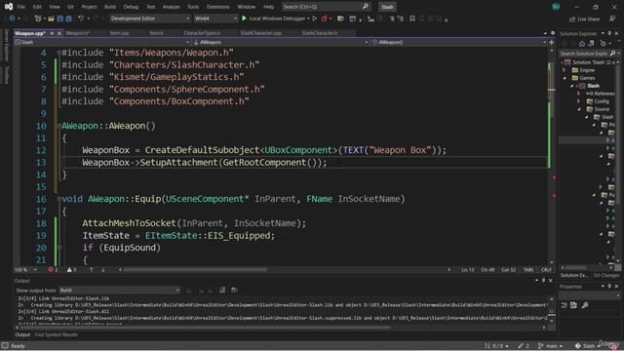Click the Live Share button
The width and height of the screenshot is (624, 351).
tap(584, 19)
